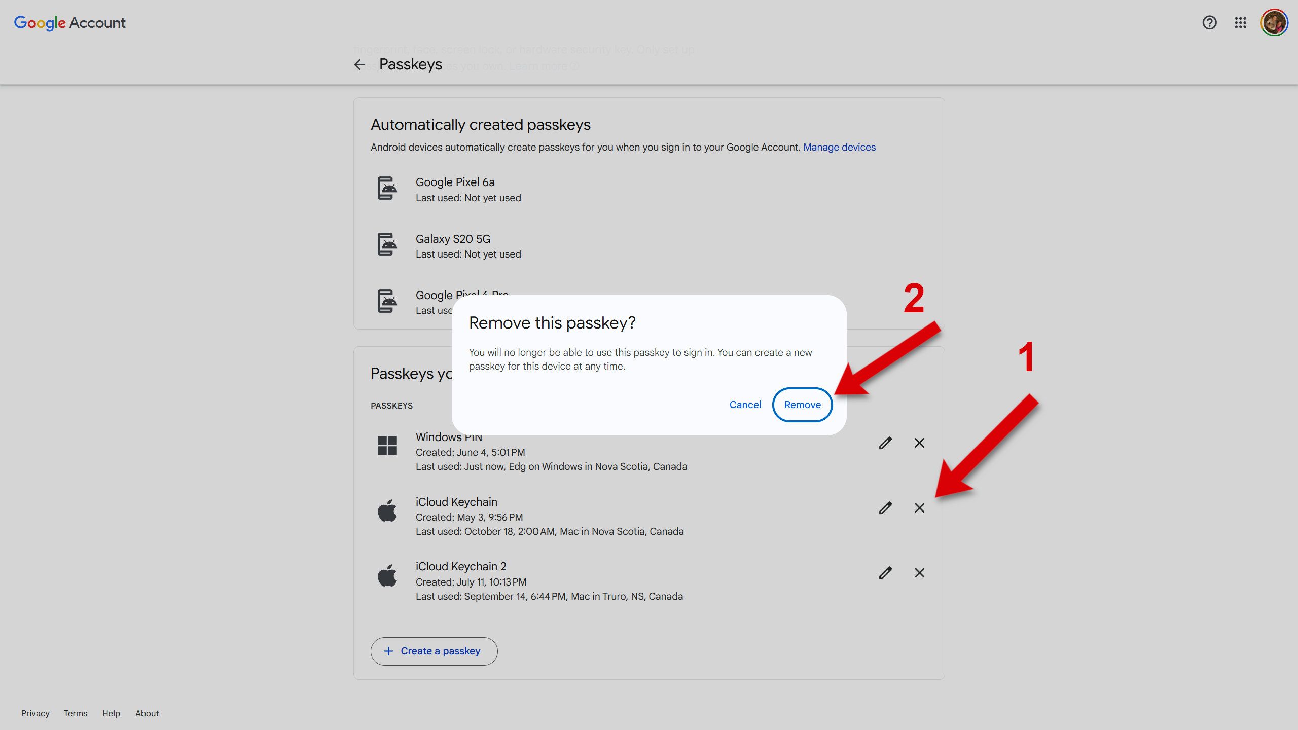Image resolution: width=1298 pixels, height=730 pixels.
Task: Cancel the passkey removal dialog
Action: coord(744,405)
